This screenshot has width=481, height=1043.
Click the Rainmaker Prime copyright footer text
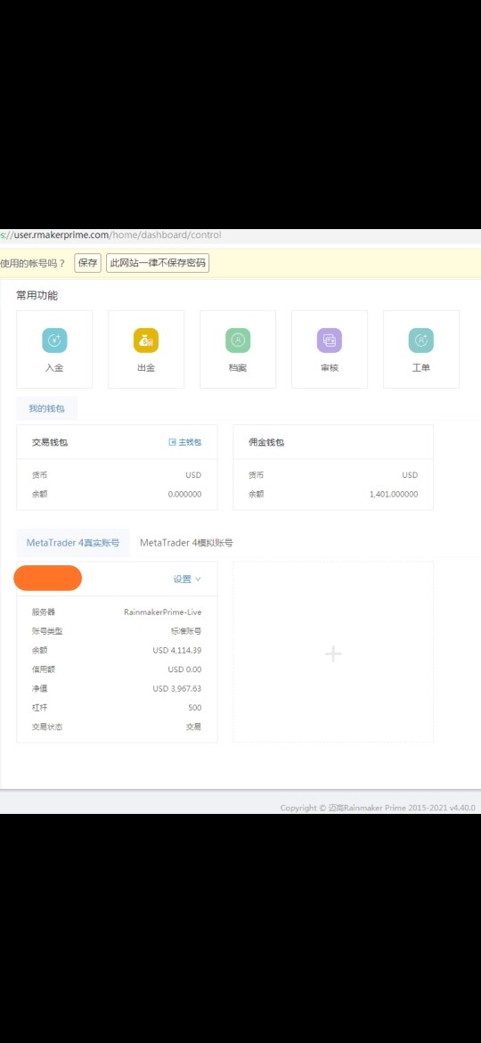pyautogui.click(x=378, y=808)
